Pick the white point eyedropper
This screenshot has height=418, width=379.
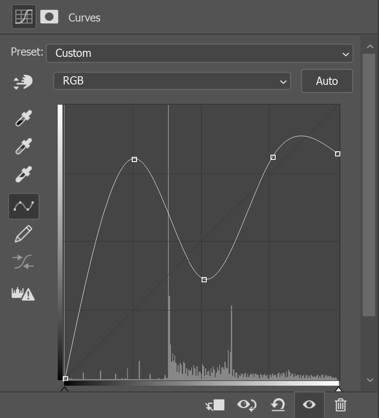pyautogui.click(x=23, y=174)
